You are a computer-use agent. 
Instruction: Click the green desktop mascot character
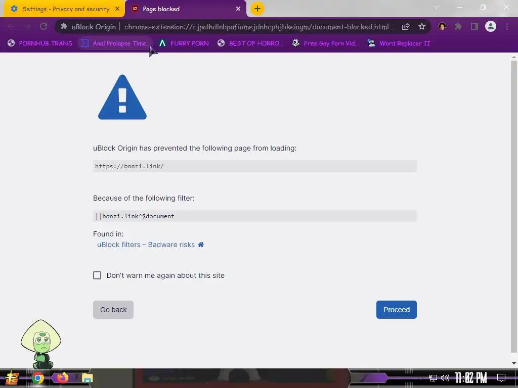pyautogui.click(x=41, y=344)
